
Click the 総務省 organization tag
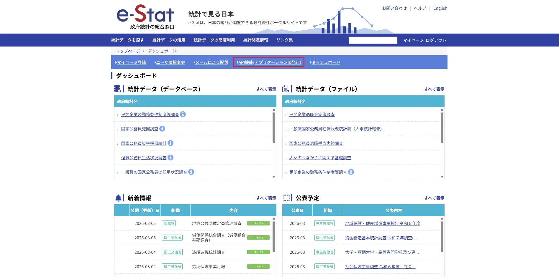[x=169, y=223]
